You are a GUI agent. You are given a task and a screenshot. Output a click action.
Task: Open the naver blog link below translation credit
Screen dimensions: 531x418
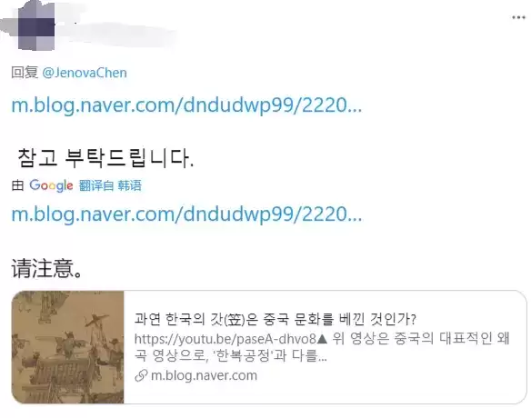click(186, 214)
